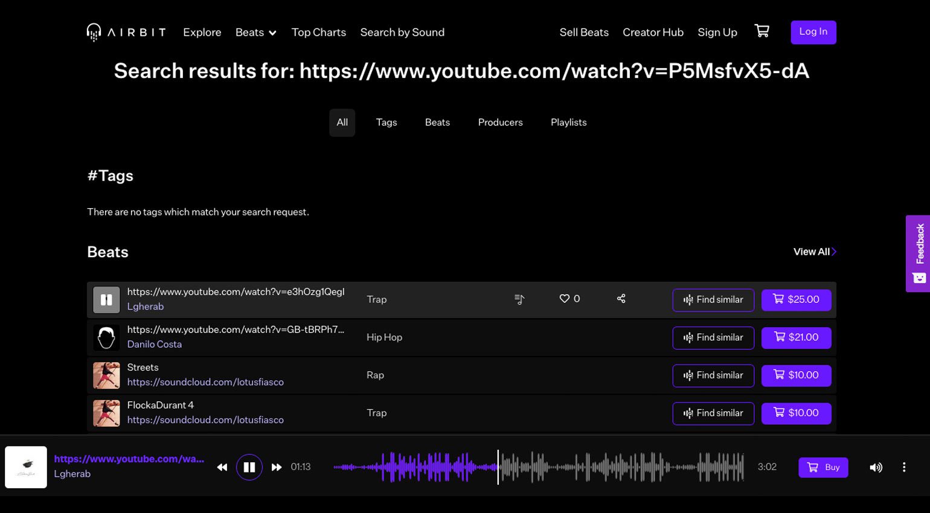The image size is (930, 513).
Task: Open the e3hOzg1QegI beat title
Action: pyautogui.click(x=236, y=292)
